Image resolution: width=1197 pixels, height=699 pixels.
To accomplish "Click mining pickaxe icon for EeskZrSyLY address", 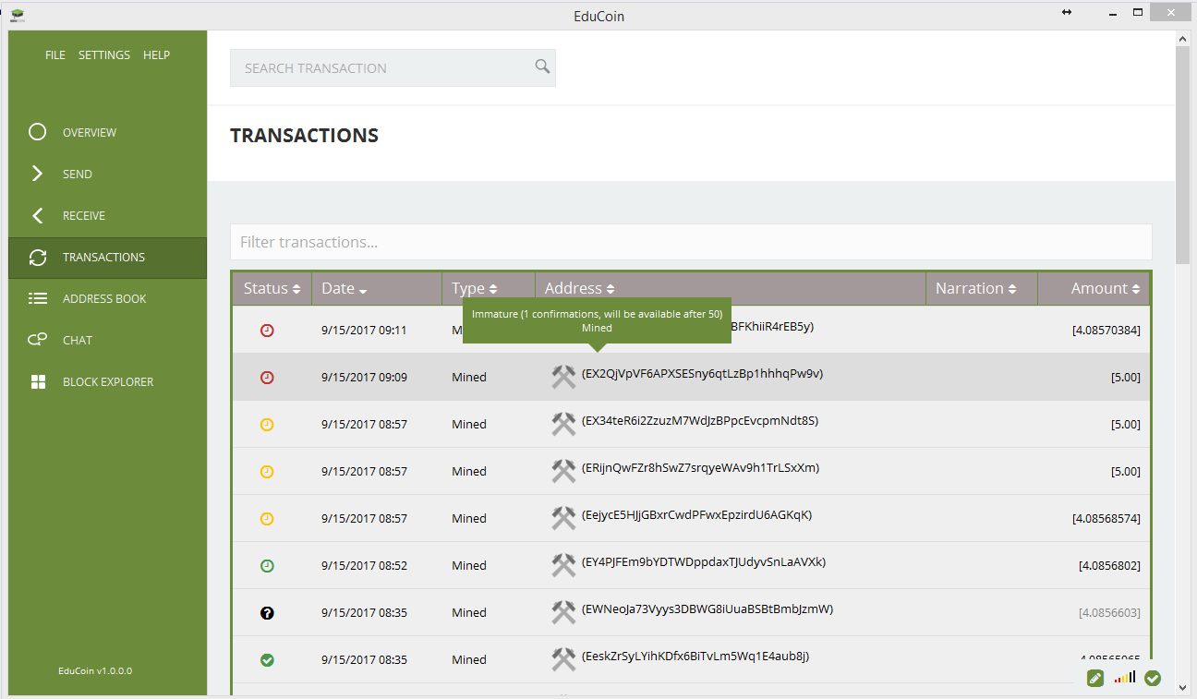I will pyautogui.click(x=563, y=659).
